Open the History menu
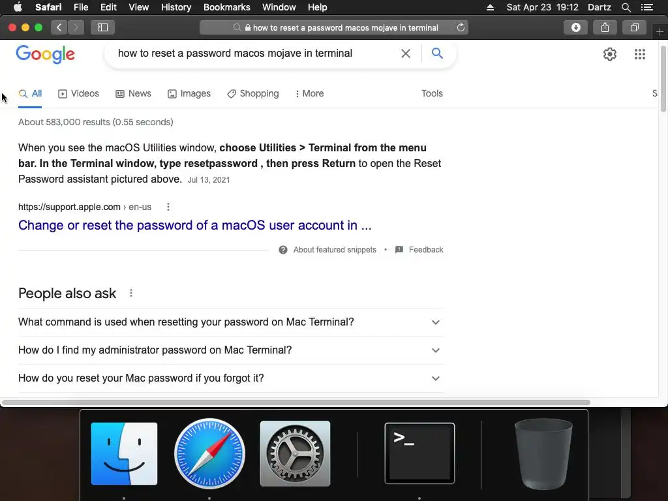 pos(176,7)
